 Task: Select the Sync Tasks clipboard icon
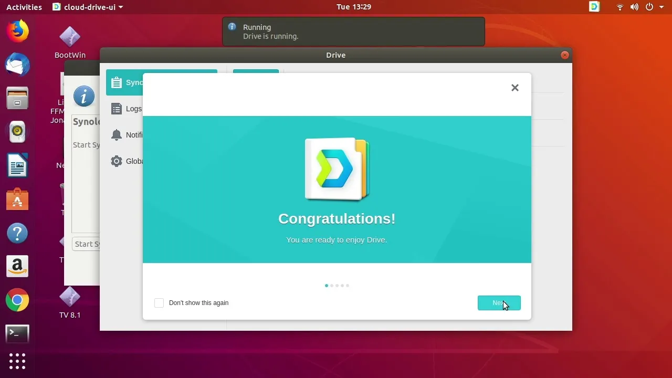click(117, 82)
